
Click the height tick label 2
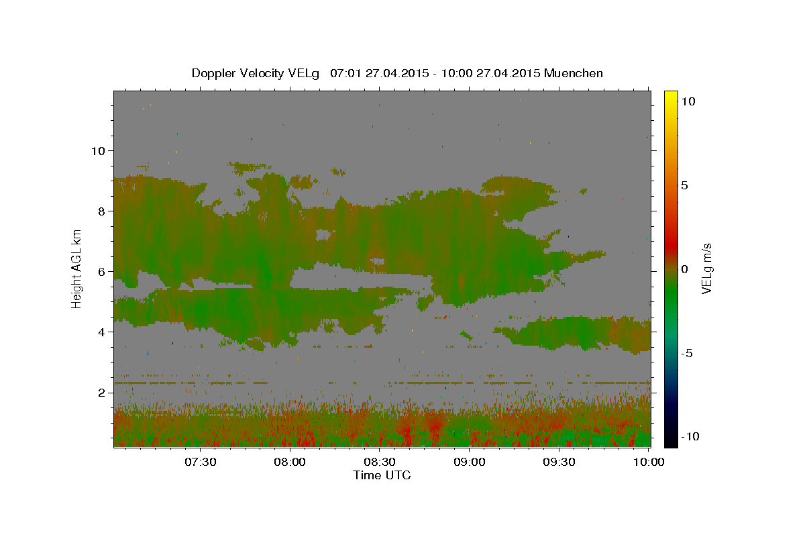101,392
